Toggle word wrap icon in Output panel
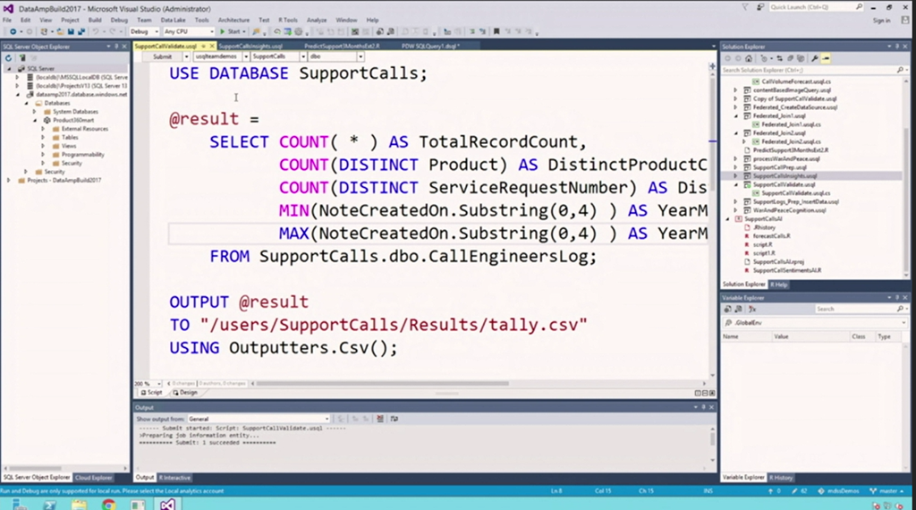Image resolution: width=916 pixels, height=510 pixels. (x=394, y=419)
